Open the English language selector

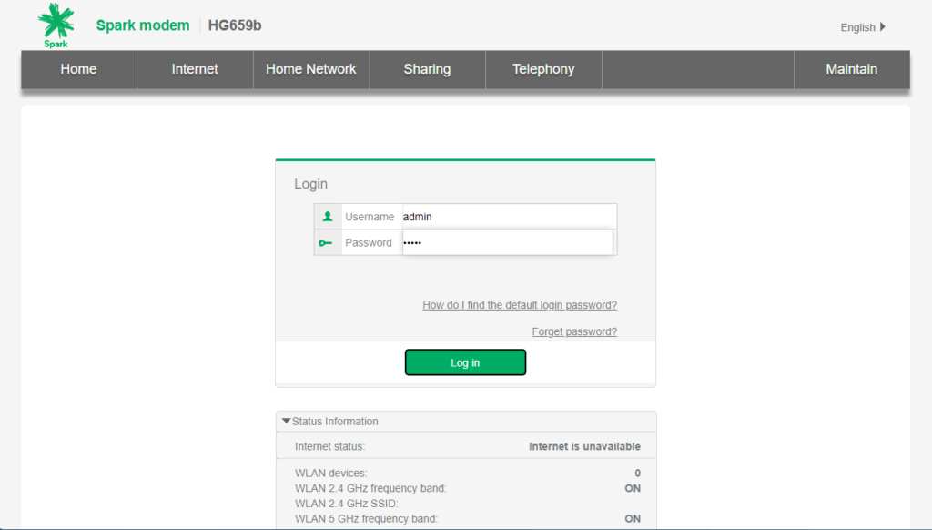click(x=856, y=27)
